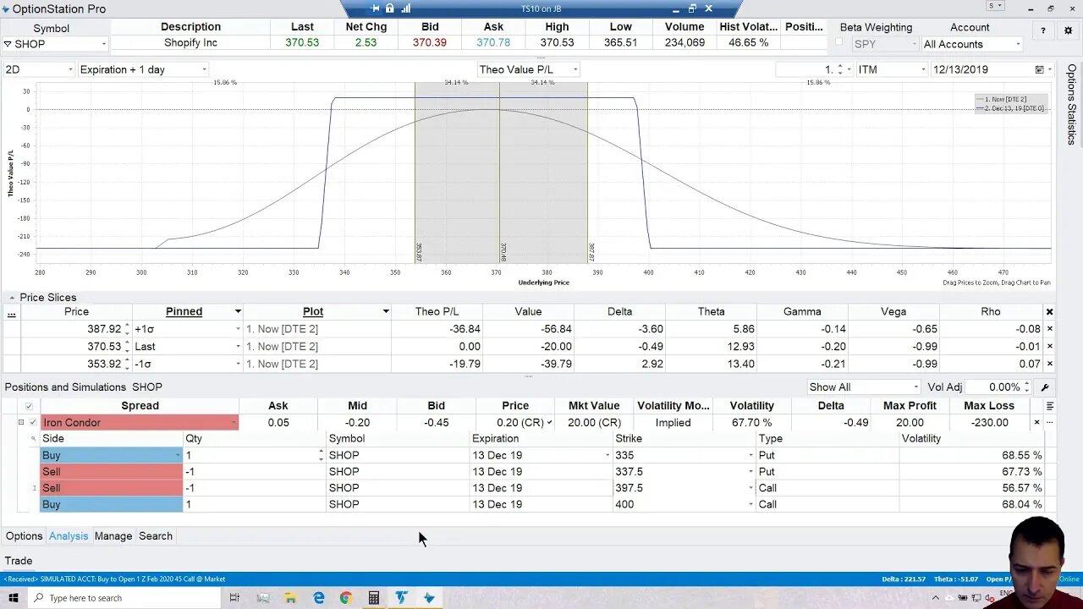Select the blue Buy side cell for 400 Call
This screenshot has width=1083, height=609.
[x=112, y=504]
